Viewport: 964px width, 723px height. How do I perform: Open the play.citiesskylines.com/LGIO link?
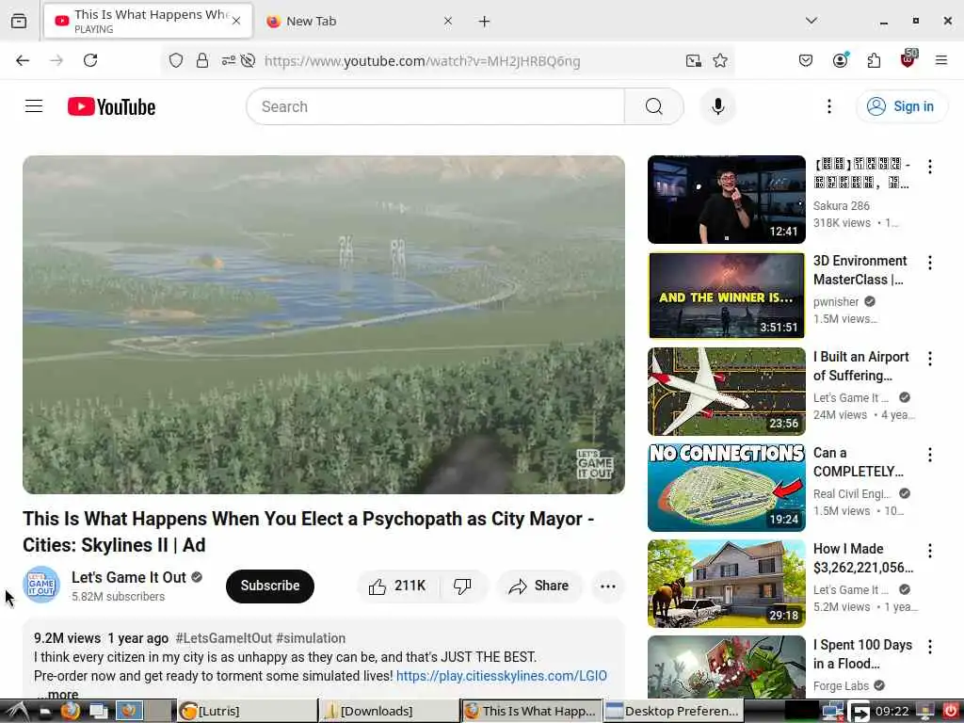tap(501, 676)
